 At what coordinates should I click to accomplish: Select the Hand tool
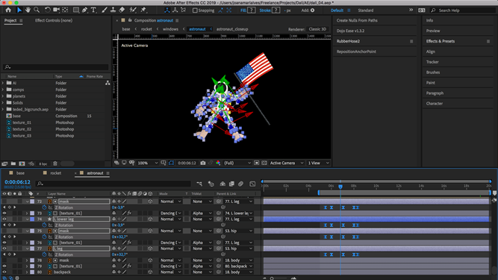(28, 10)
